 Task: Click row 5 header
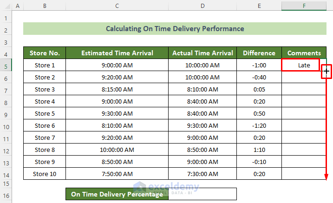6,65
